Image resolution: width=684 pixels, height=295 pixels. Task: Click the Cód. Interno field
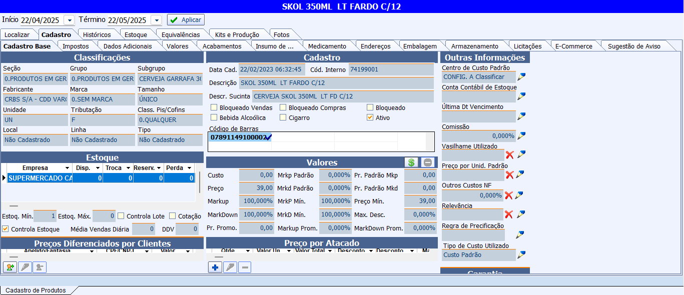click(391, 69)
